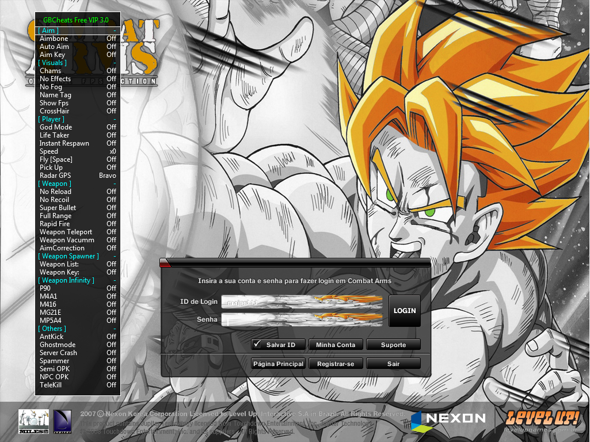
Task: Select the Spammer row
Action: tap(78, 361)
